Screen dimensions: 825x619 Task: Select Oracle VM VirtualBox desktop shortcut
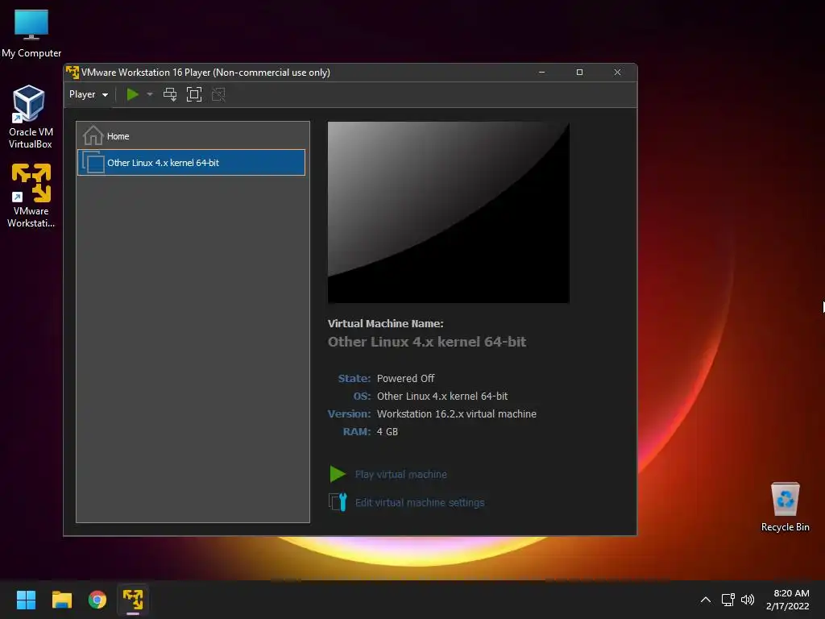[31, 117]
